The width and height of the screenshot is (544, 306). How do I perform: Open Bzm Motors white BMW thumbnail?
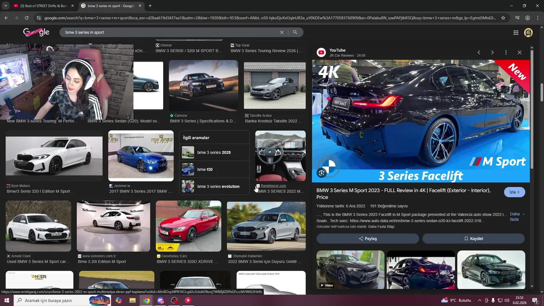54,156
